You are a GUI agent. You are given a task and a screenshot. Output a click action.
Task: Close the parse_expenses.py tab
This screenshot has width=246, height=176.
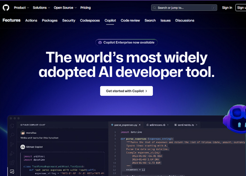[140, 125]
